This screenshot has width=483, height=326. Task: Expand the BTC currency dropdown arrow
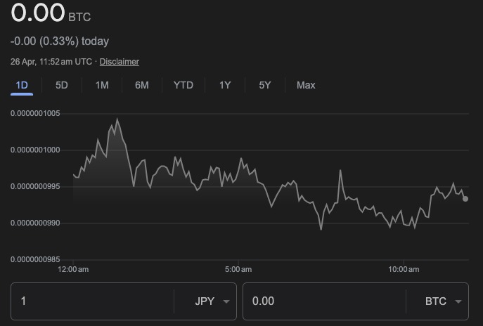(x=458, y=301)
